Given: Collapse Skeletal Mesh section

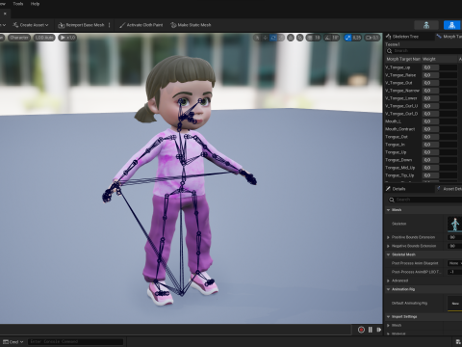Looking at the screenshot, I should tap(389, 254).
